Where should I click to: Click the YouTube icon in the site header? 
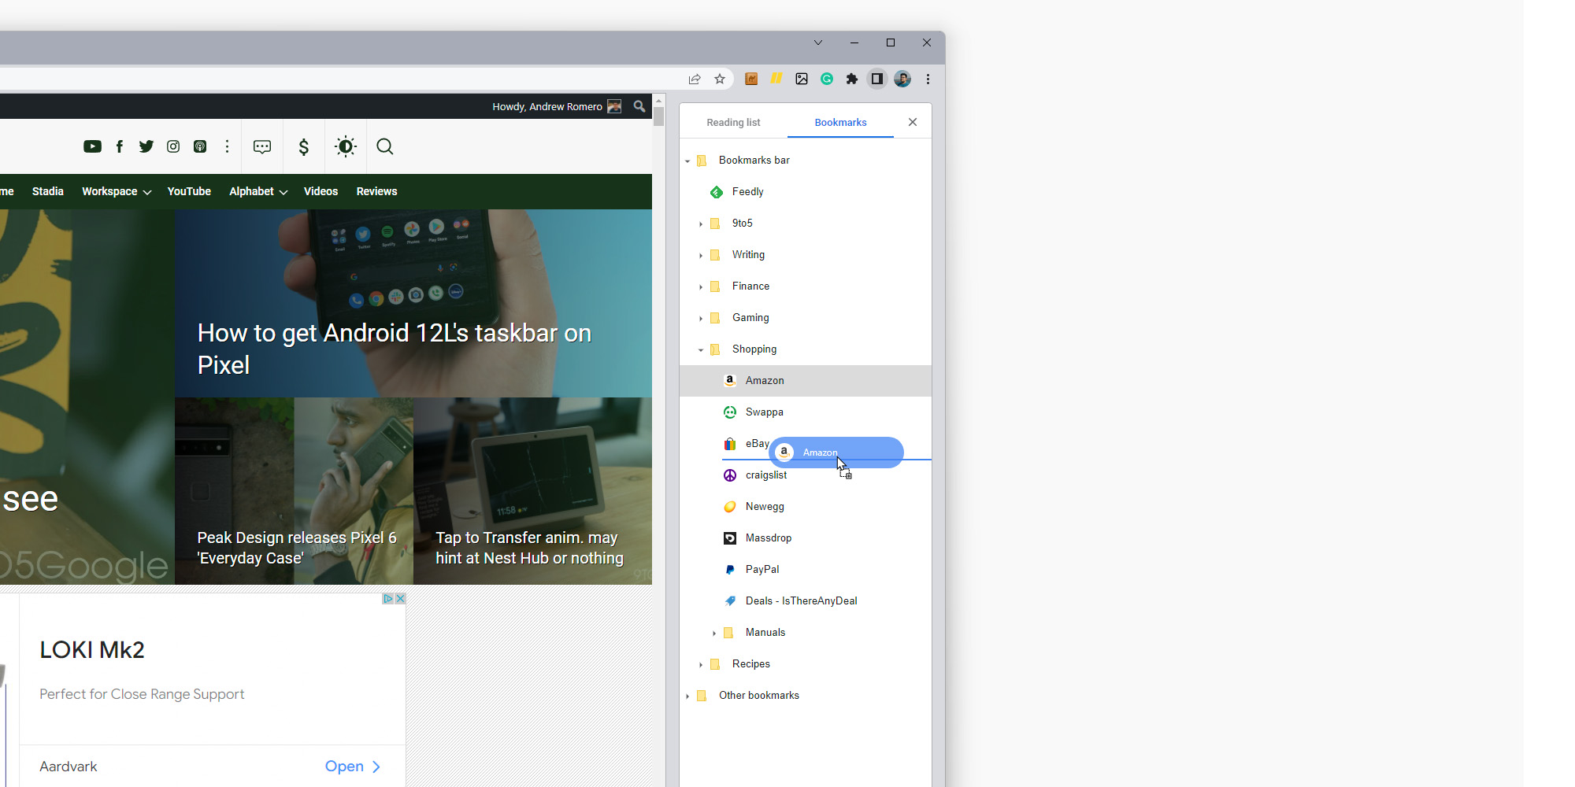[92, 146]
